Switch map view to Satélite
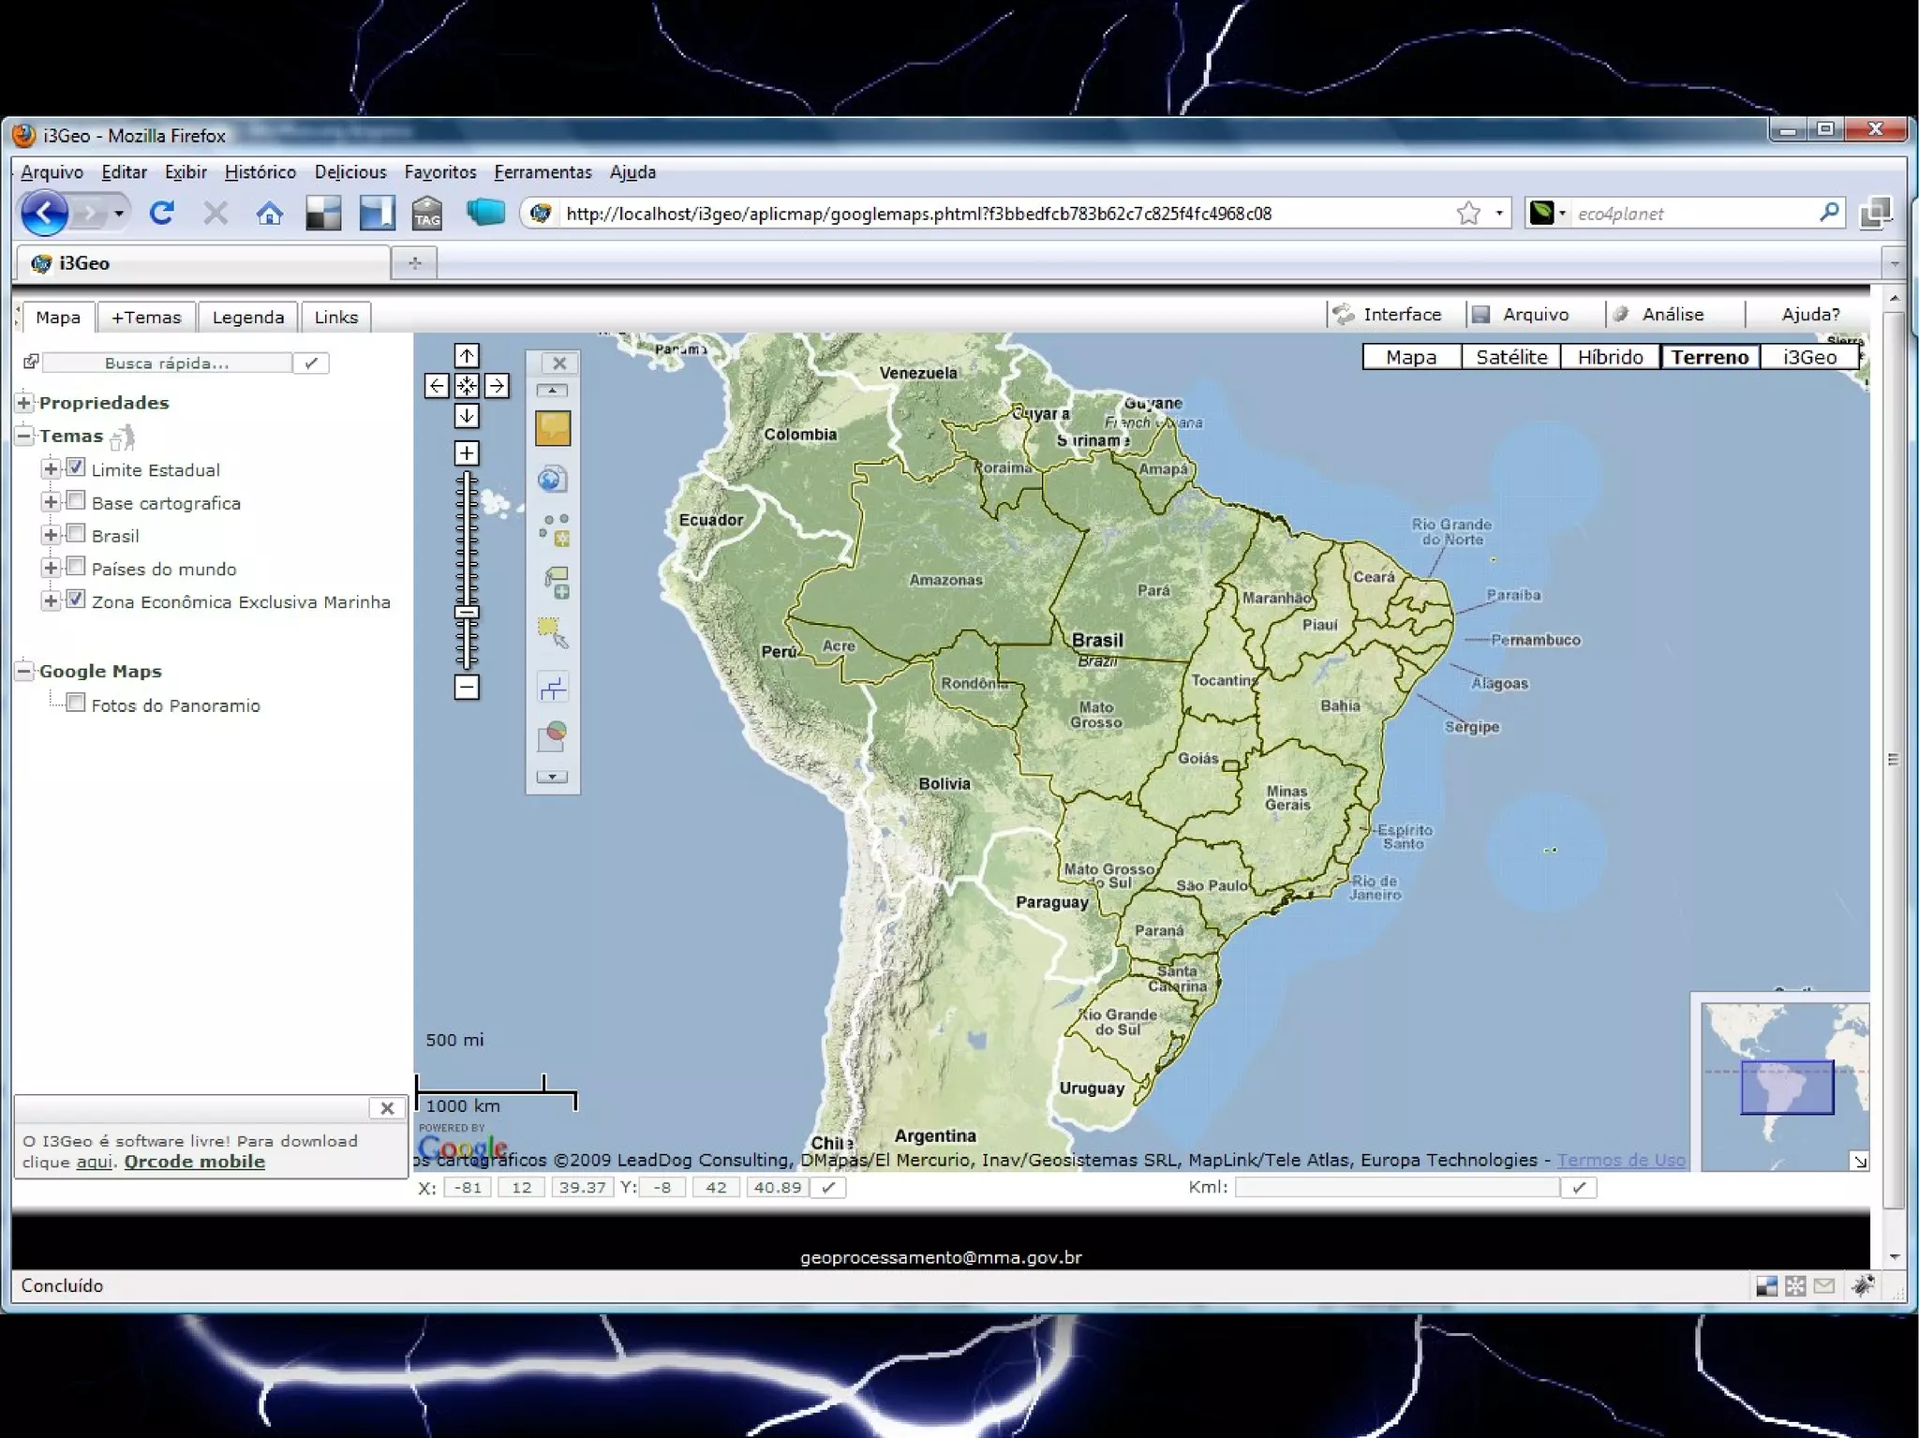The width and height of the screenshot is (1919, 1438). pos(1510,357)
